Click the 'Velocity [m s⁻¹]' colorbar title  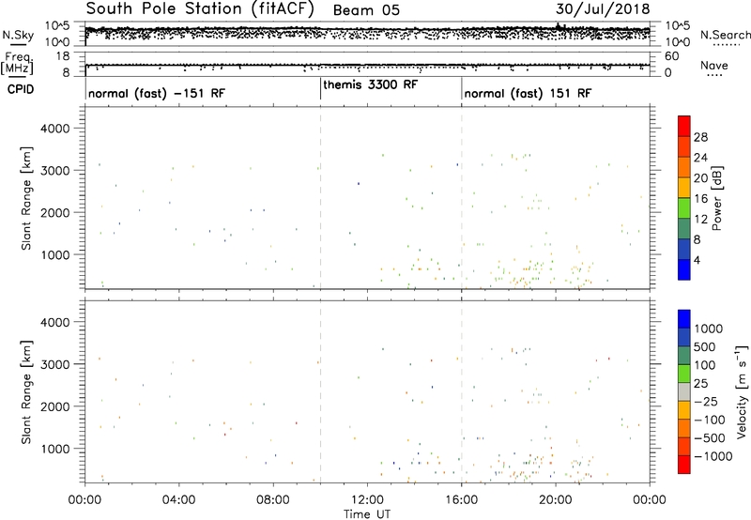pos(742,391)
